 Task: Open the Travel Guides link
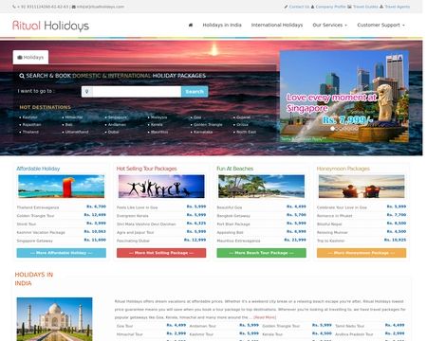[x=365, y=7]
